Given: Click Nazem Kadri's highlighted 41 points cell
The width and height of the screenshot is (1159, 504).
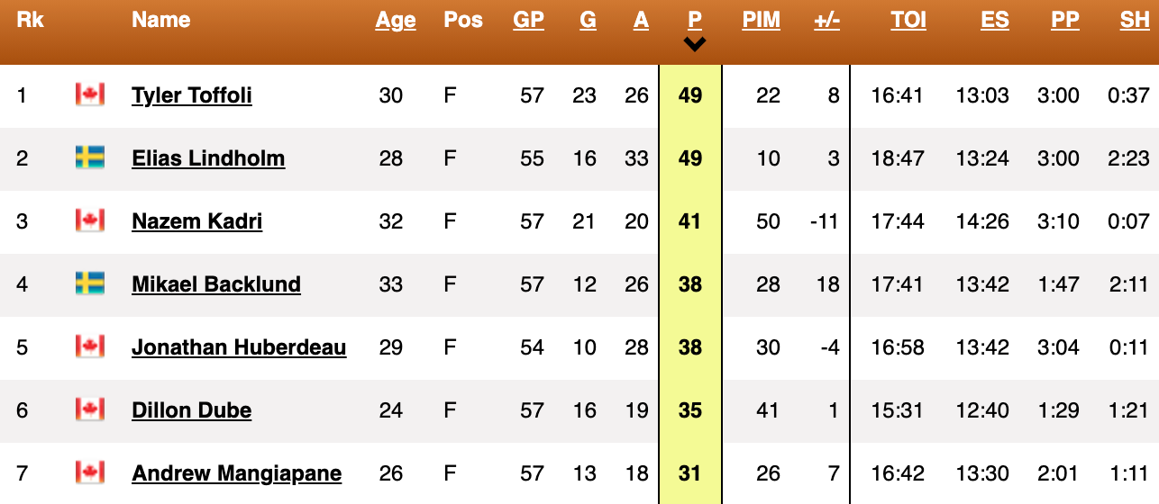Looking at the screenshot, I should tap(690, 220).
